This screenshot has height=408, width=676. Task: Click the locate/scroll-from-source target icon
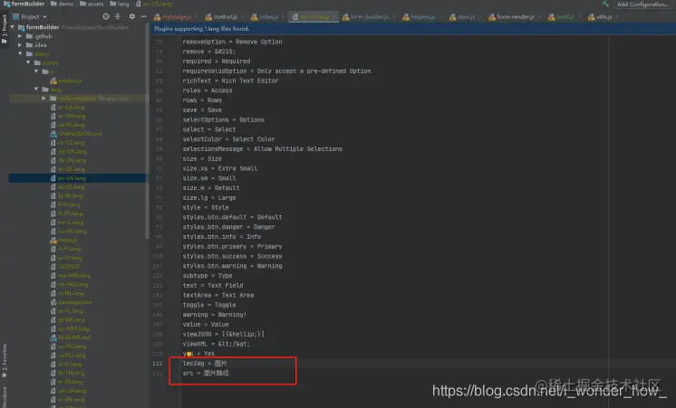click(106, 16)
